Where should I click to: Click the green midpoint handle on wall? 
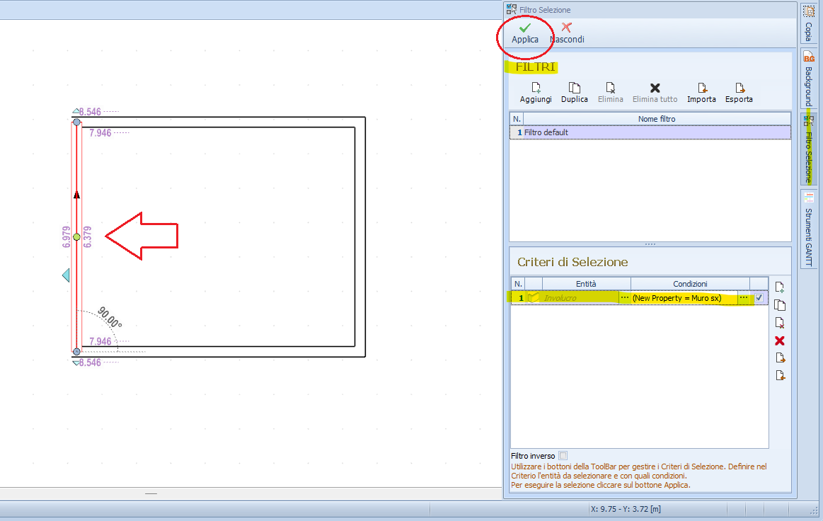[x=76, y=237]
